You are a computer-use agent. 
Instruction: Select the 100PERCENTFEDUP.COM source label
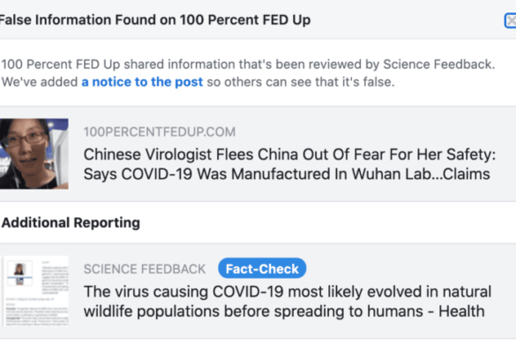[x=160, y=132]
